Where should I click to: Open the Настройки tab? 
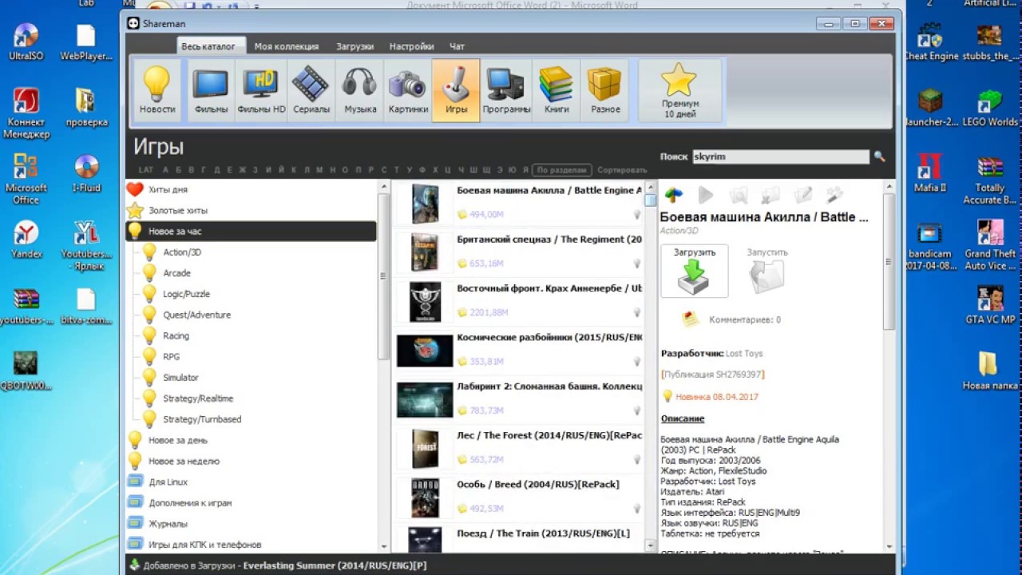coord(411,46)
